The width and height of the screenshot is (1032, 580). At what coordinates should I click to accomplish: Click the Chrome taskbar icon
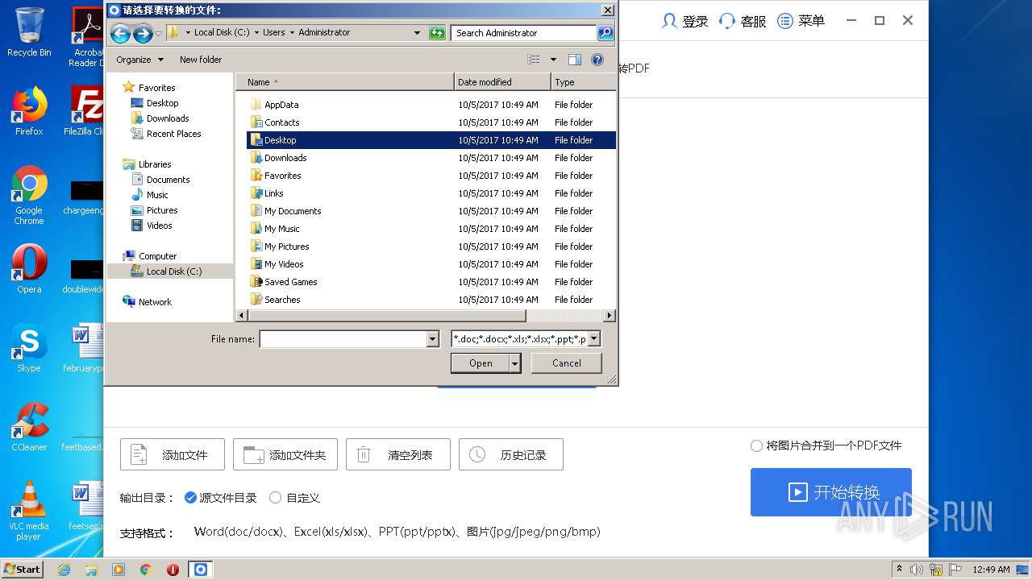click(146, 570)
